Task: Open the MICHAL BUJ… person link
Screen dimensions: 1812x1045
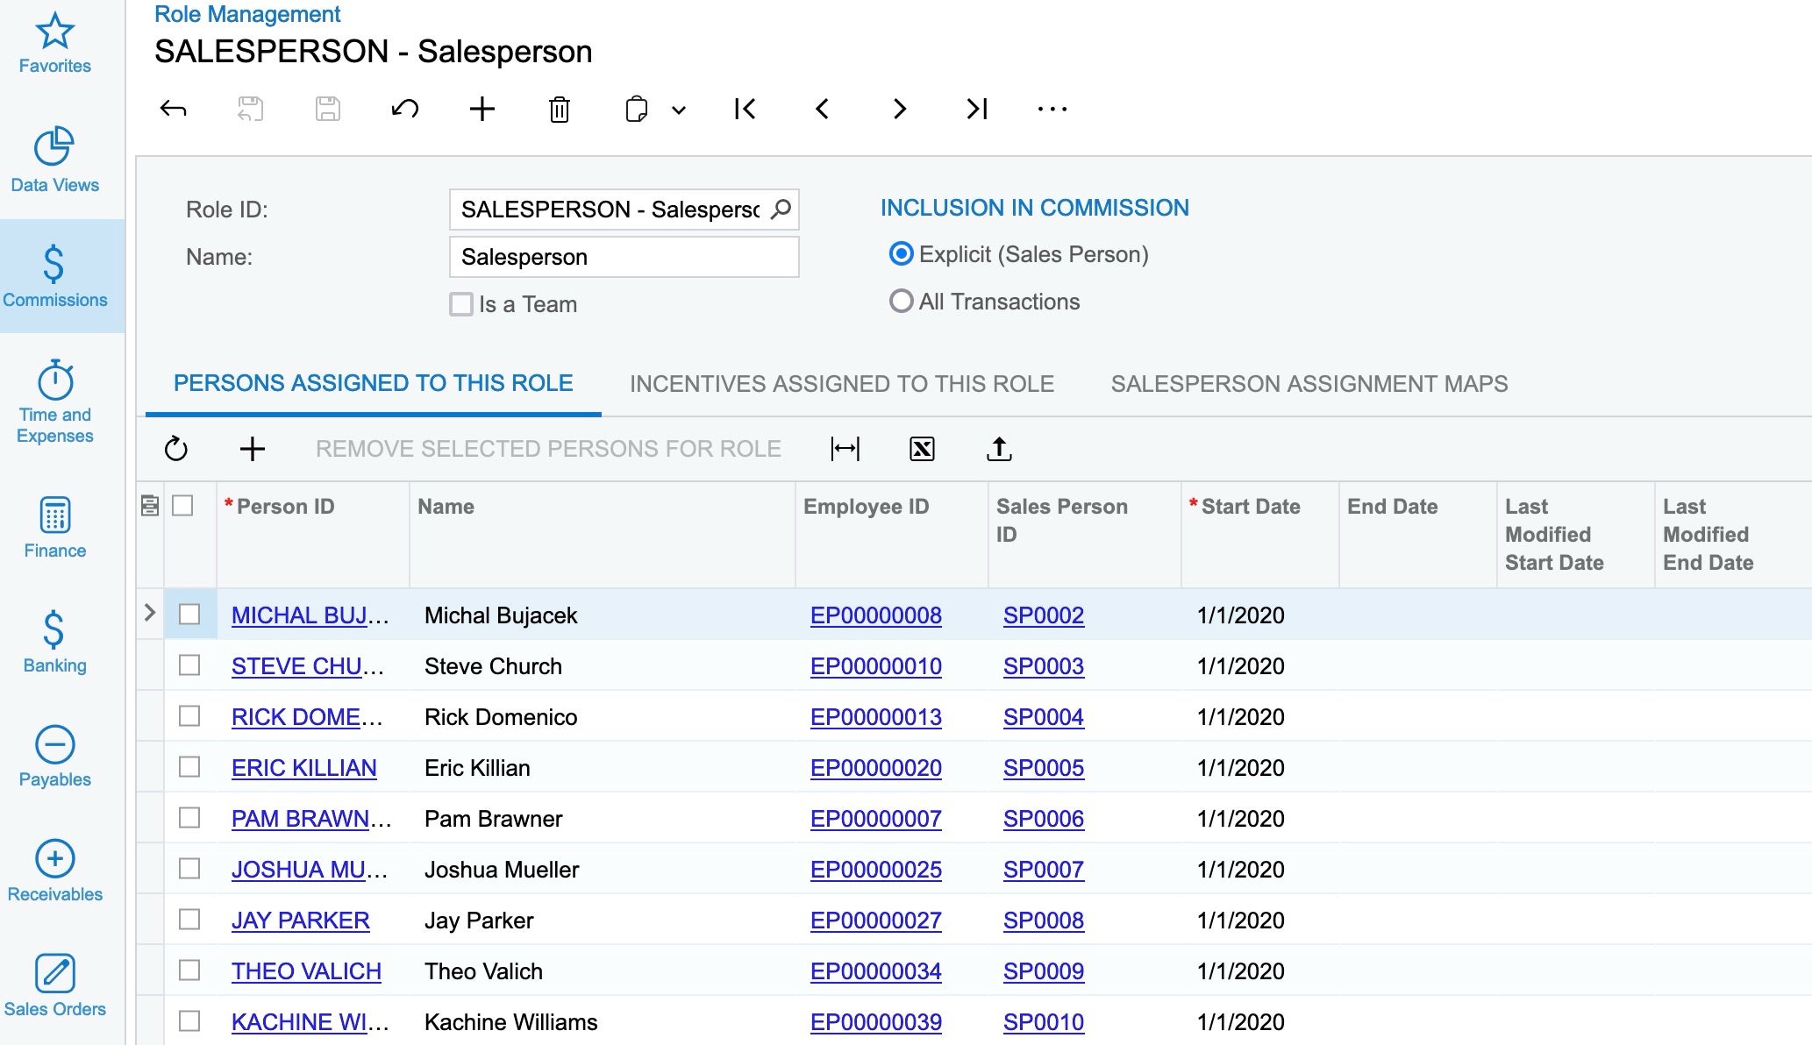Action: coord(310,615)
